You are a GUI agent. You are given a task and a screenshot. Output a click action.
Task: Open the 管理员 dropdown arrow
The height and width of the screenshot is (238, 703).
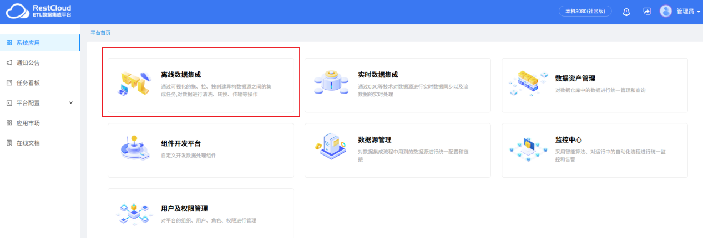click(x=698, y=12)
